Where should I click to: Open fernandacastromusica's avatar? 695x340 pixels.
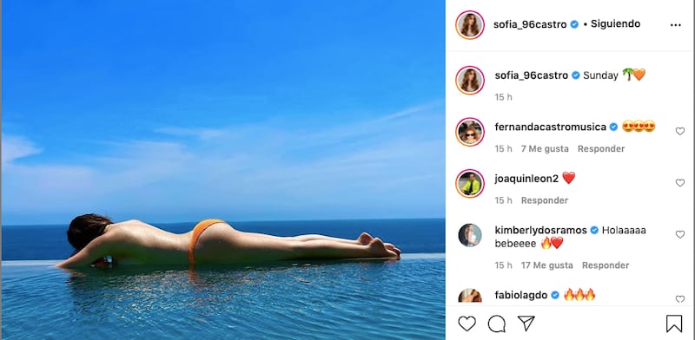tap(470, 132)
